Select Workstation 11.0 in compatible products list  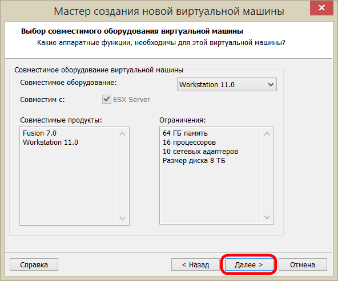point(50,142)
